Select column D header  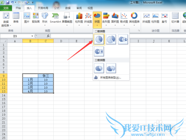[61, 41]
